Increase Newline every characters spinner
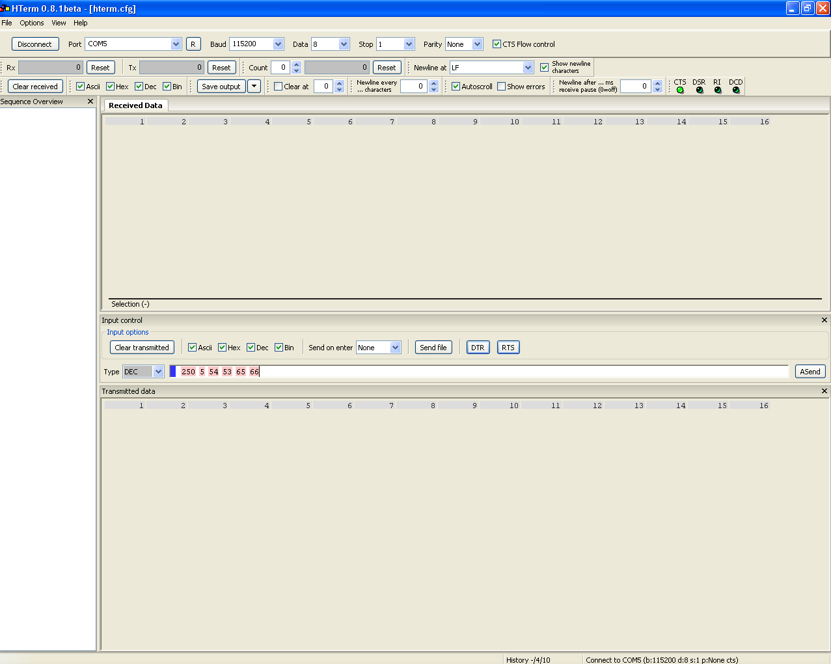Screen dimensions: 831x664 434,83
